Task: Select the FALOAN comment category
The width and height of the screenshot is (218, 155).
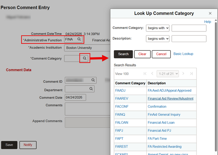Action: coord(122,122)
